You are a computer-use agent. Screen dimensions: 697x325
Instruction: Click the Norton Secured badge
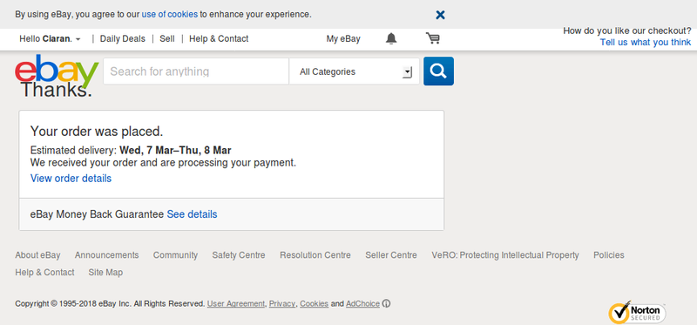(637, 312)
